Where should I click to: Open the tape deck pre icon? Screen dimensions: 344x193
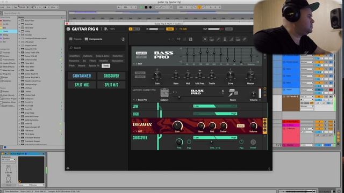pos(211,39)
